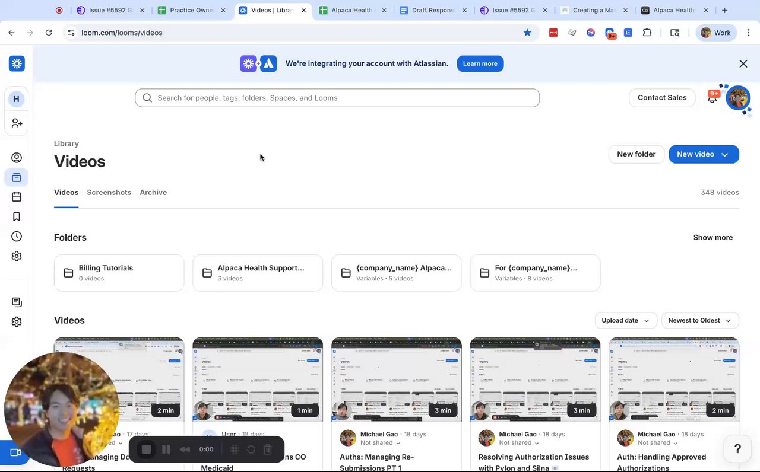Invite teammates with the add-person icon
This screenshot has height=472, width=760.
[x=17, y=123]
